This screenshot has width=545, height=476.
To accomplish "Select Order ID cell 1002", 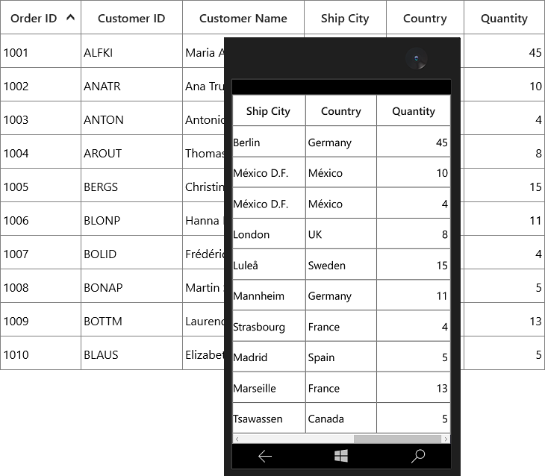I will click(40, 85).
